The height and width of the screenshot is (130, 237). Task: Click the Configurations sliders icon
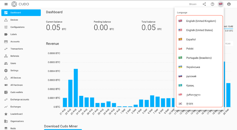pos(6,27)
